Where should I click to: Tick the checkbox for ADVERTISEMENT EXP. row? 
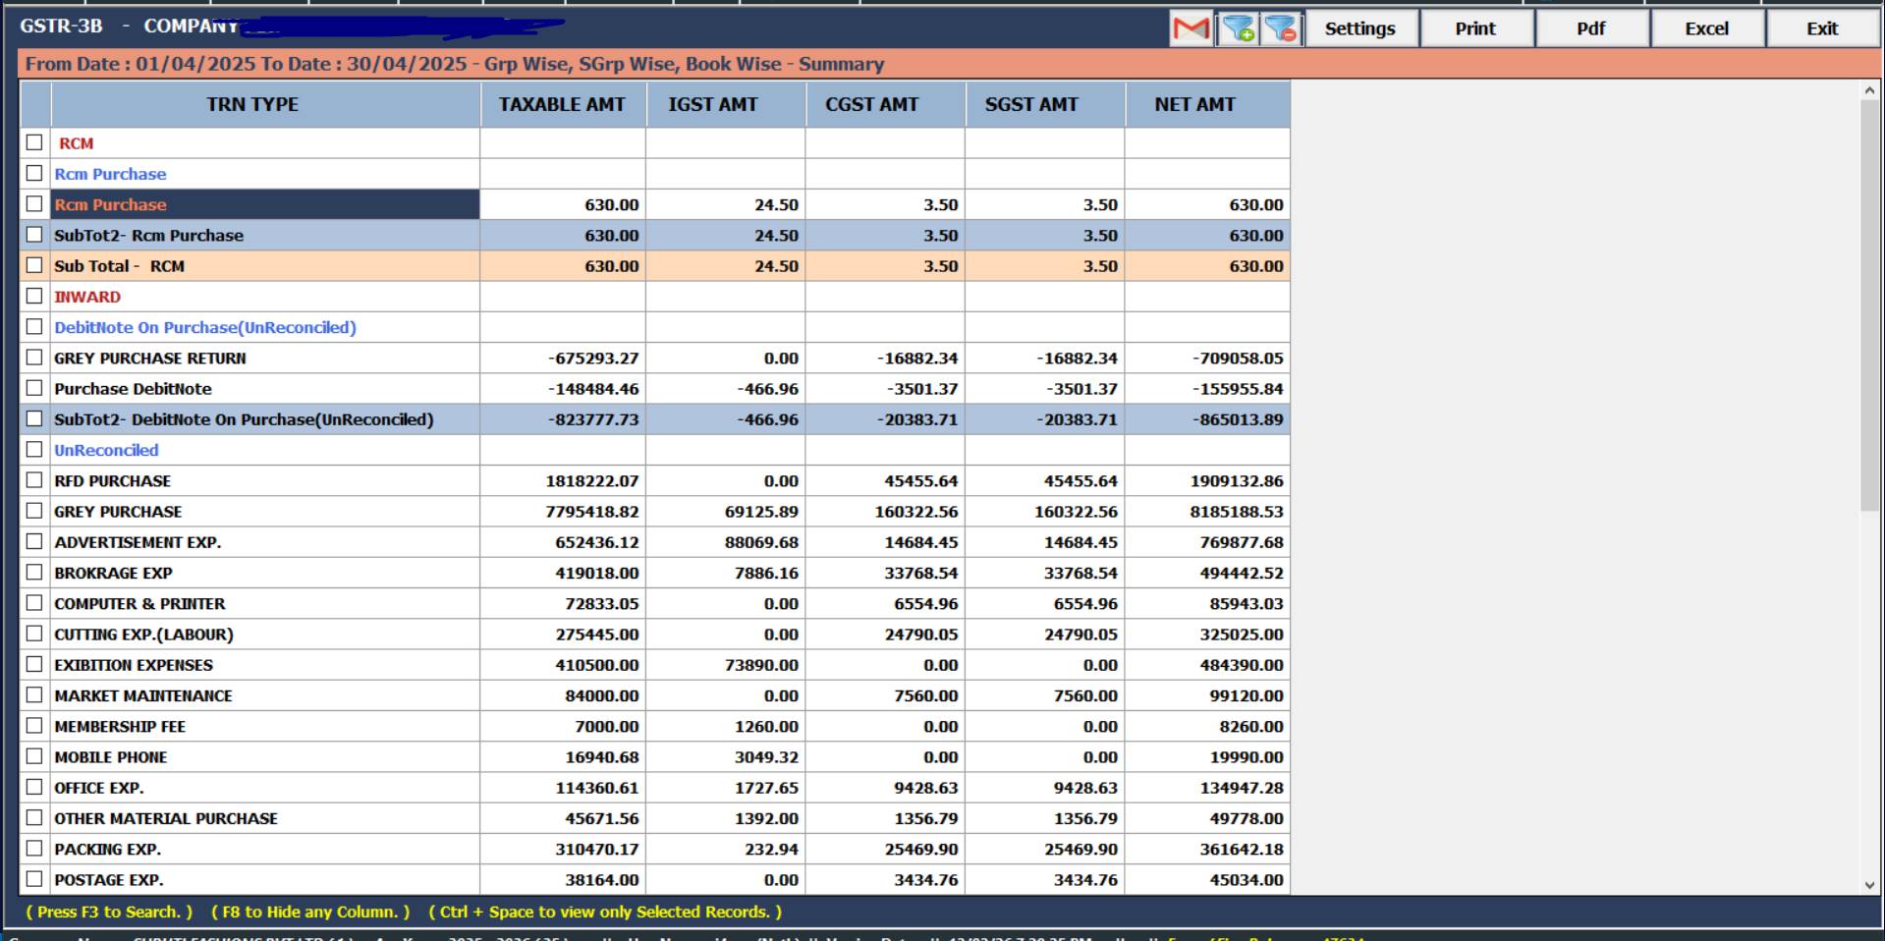point(34,541)
